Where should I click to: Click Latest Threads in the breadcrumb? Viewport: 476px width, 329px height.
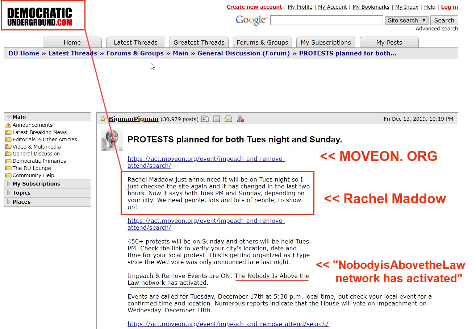pyautogui.click(x=72, y=53)
